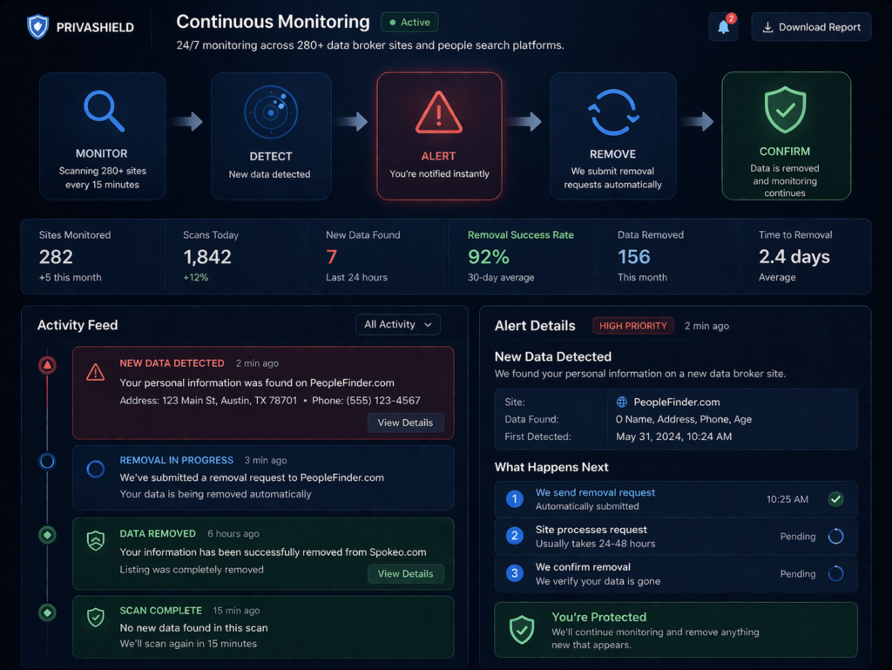Switch to the Alert Details panel
The width and height of the screenshot is (892, 670).
click(x=534, y=325)
